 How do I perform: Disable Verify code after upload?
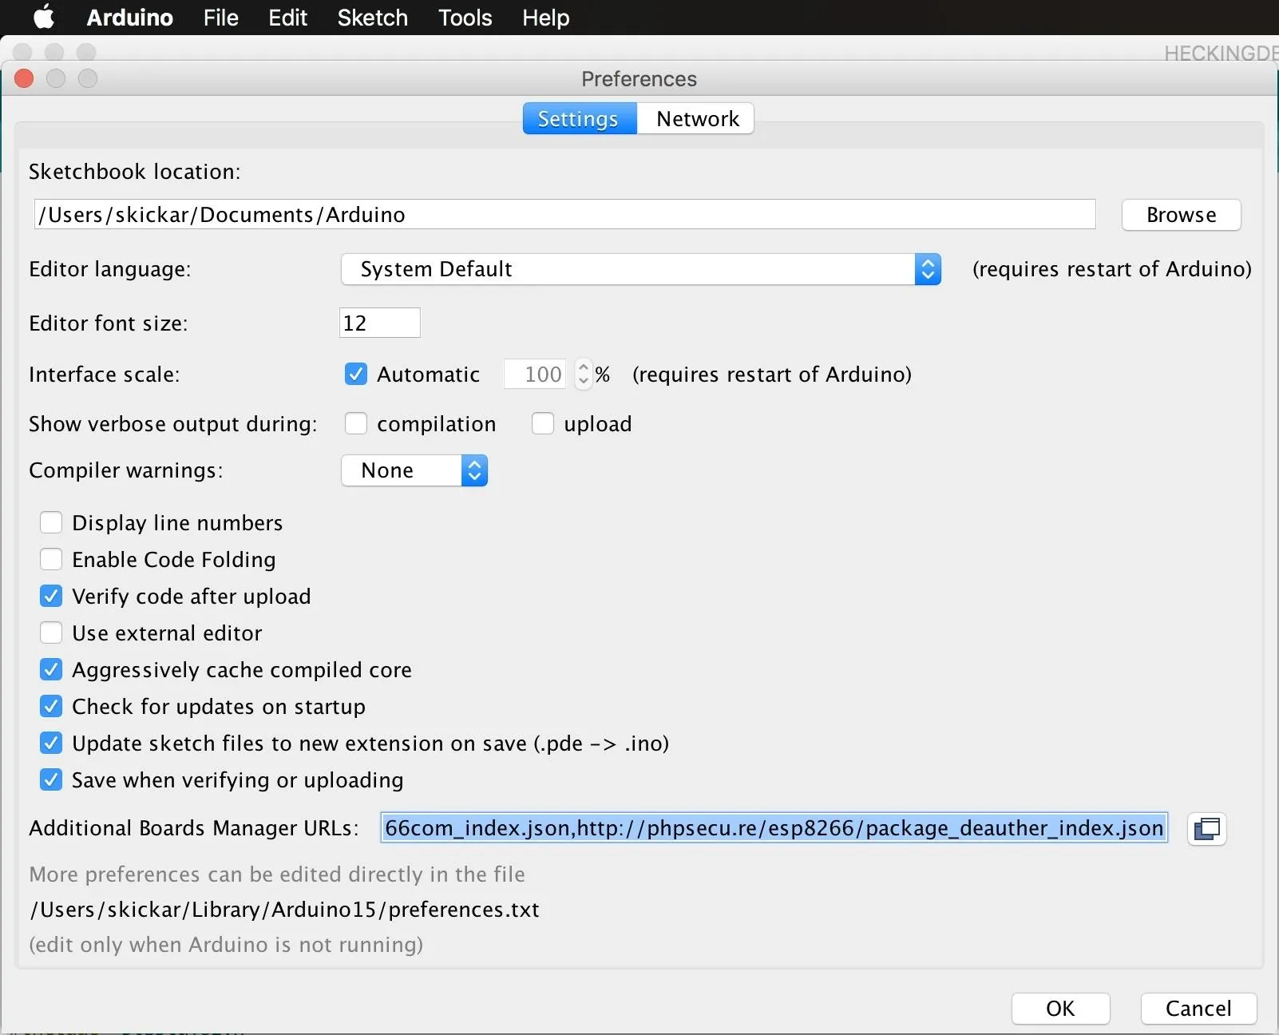[x=51, y=596]
